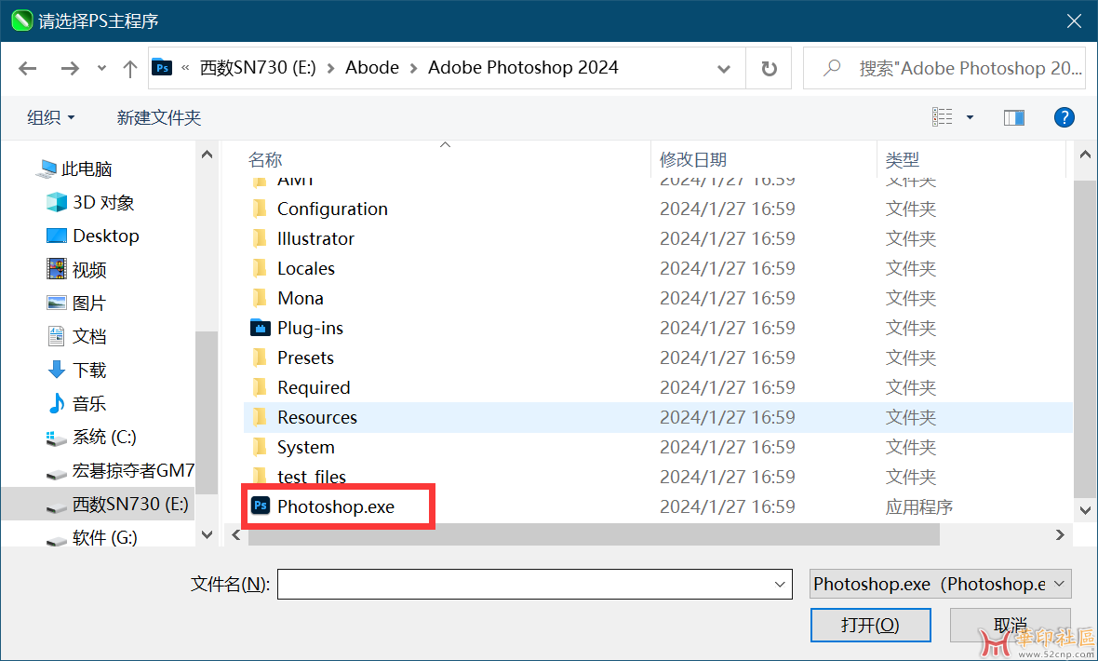This screenshot has width=1098, height=661.
Task: Go up one folder level arrow
Action: tap(130, 68)
